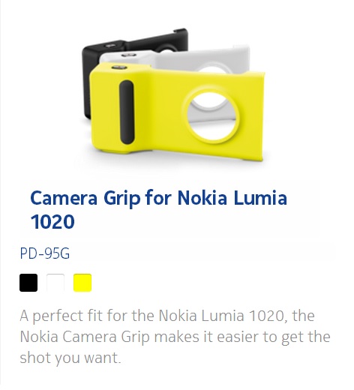
Task: Select the PD-95G model code
Action: click(45, 253)
